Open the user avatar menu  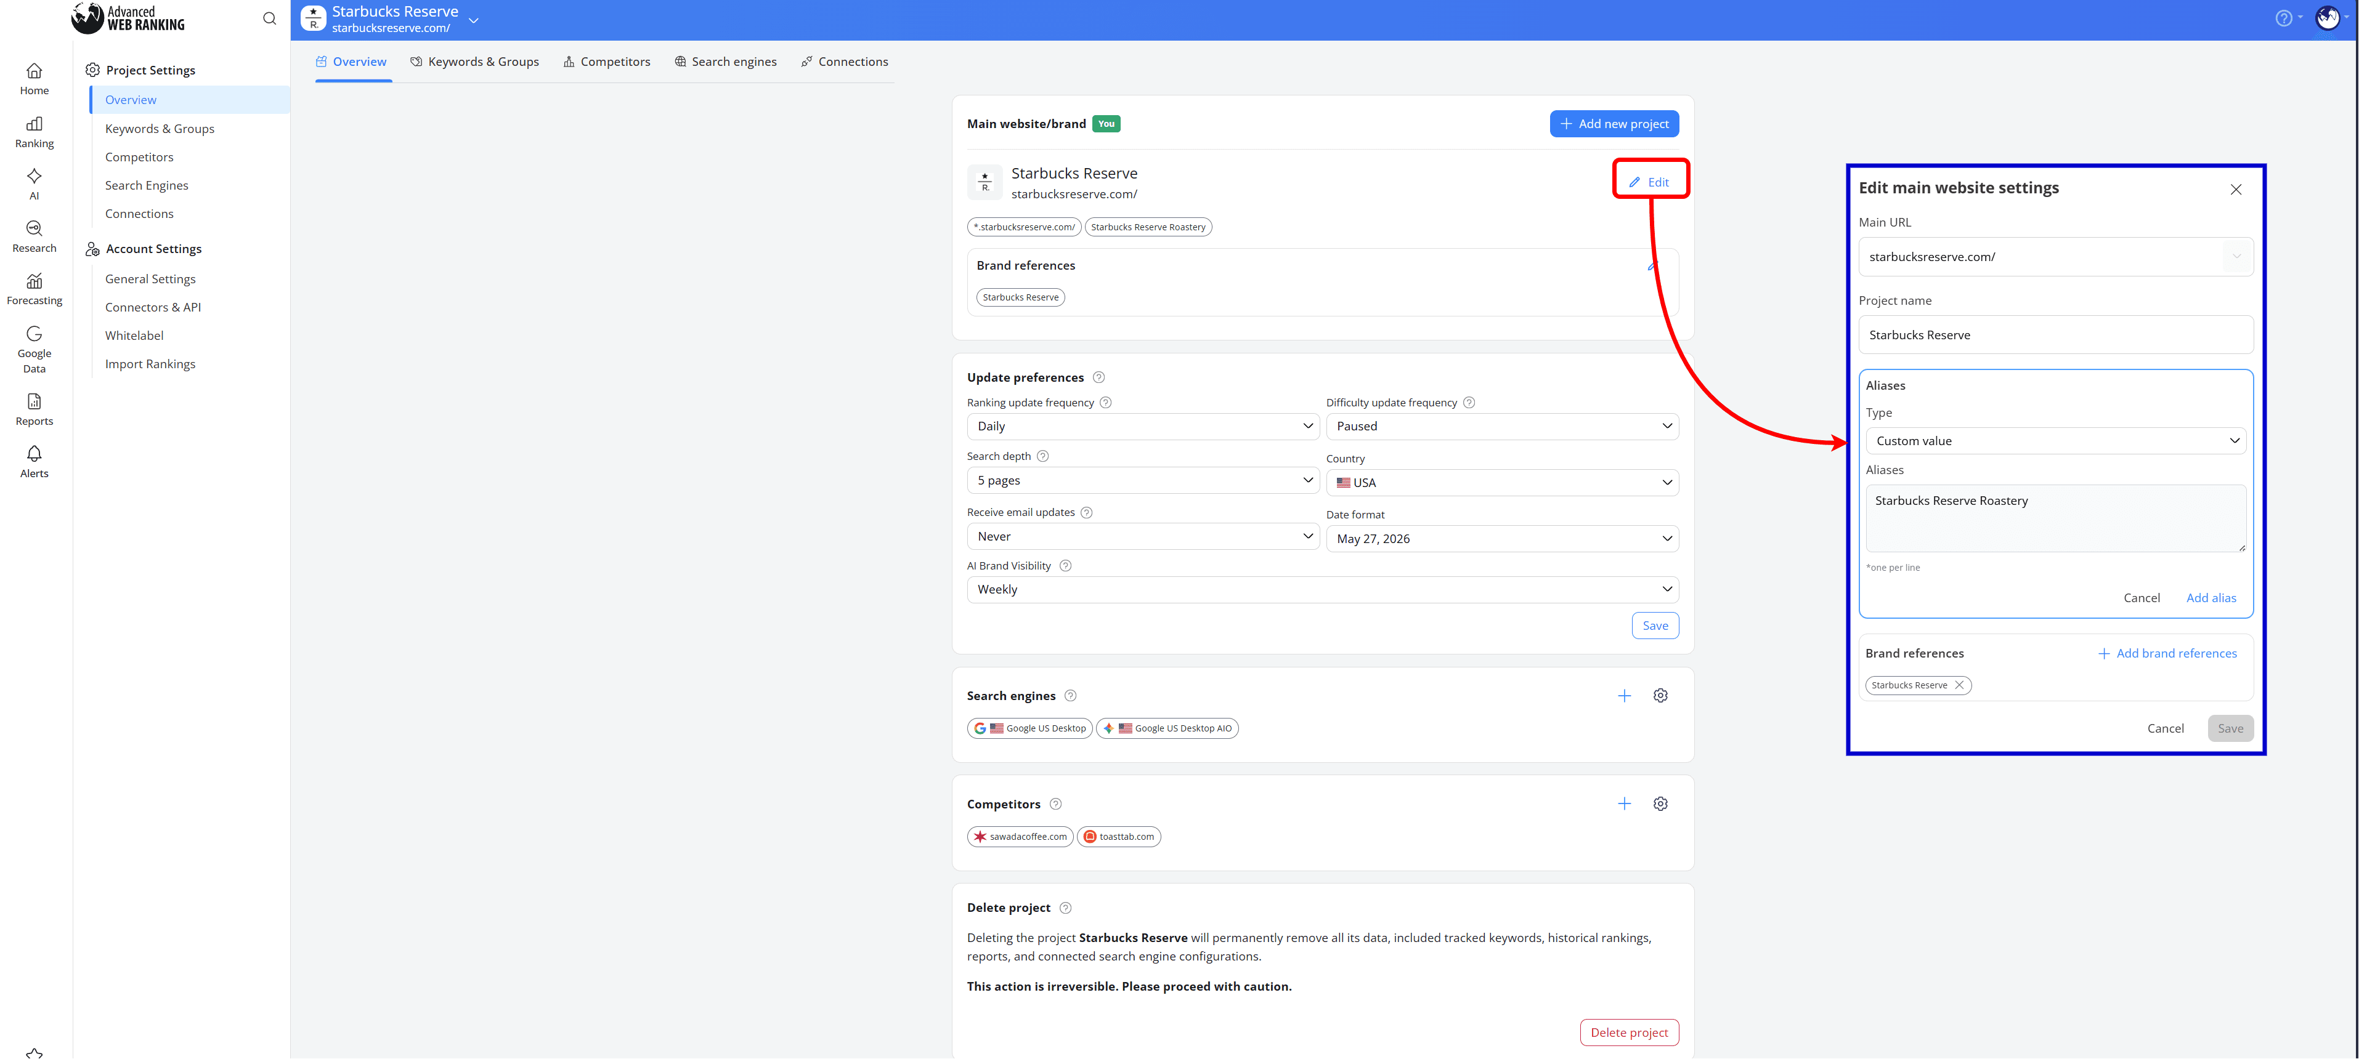[x=2327, y=18]
